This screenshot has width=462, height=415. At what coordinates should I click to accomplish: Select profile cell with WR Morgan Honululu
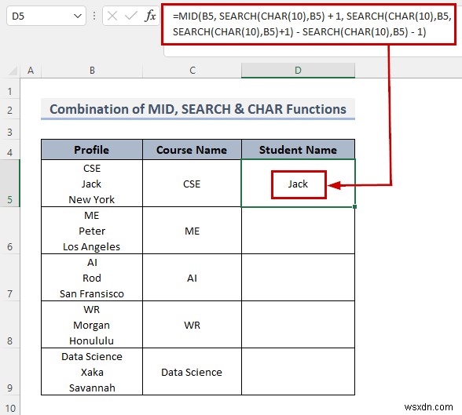point(92,325)
